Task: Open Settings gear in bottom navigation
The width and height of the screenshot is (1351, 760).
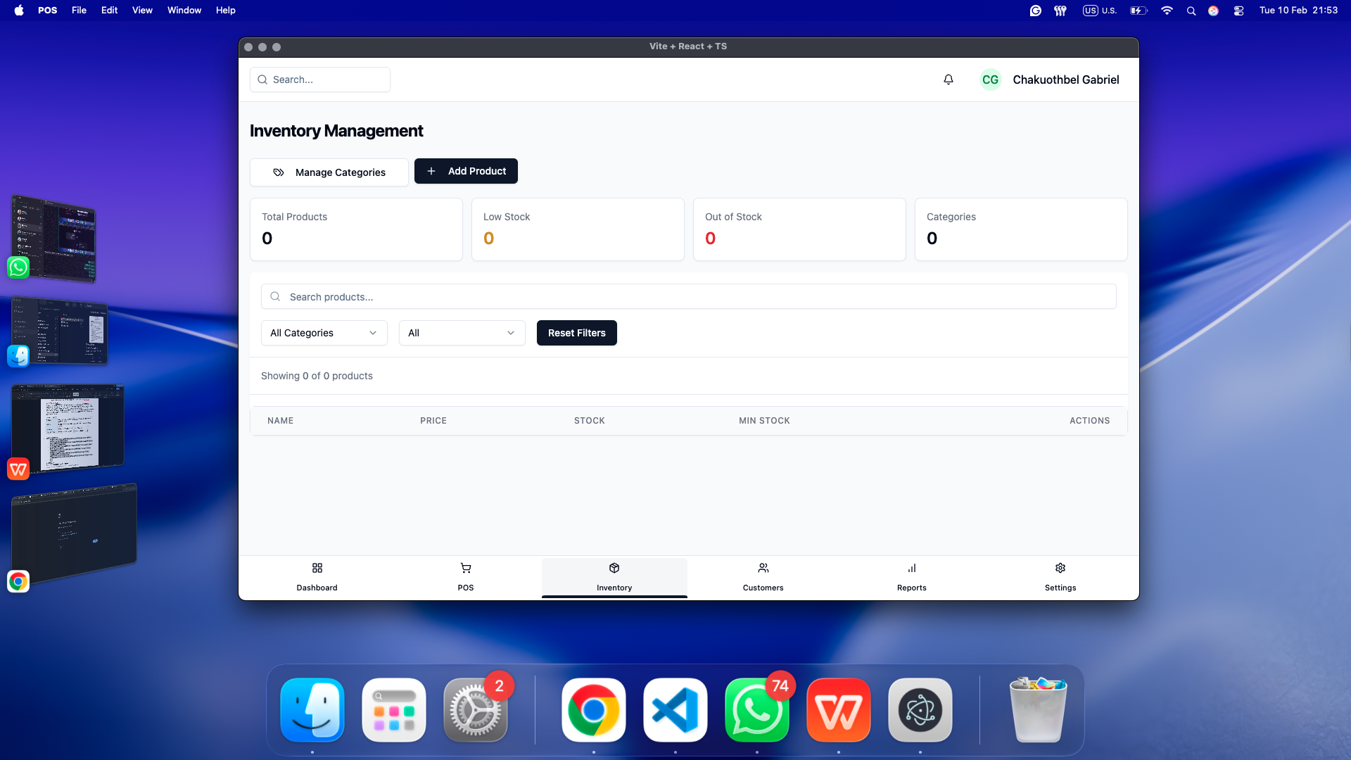Action: click(1060, 577)
